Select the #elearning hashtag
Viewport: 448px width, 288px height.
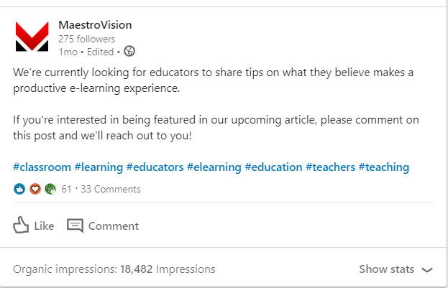point(214,167)
